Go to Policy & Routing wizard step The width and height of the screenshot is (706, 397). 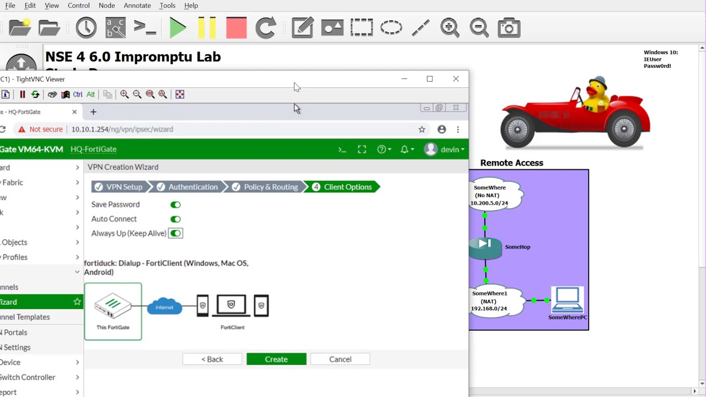pyautogui.click(x=265, y=187)
